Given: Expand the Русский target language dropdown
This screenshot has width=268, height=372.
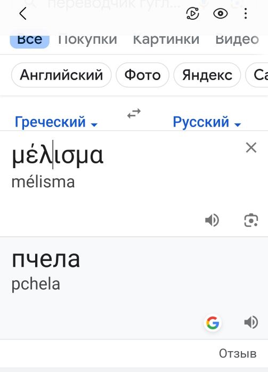Looking at the screenshot, I should point(207,122).
